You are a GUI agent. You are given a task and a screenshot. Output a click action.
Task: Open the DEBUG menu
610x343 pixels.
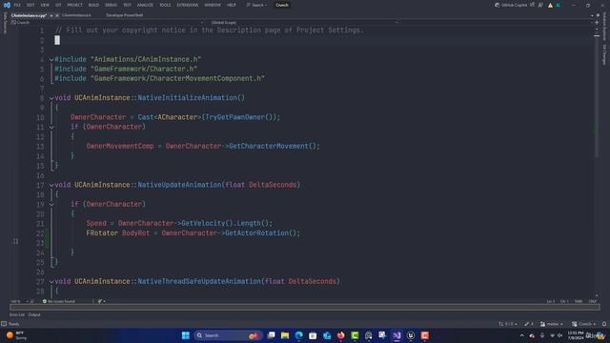click(111, 5)
